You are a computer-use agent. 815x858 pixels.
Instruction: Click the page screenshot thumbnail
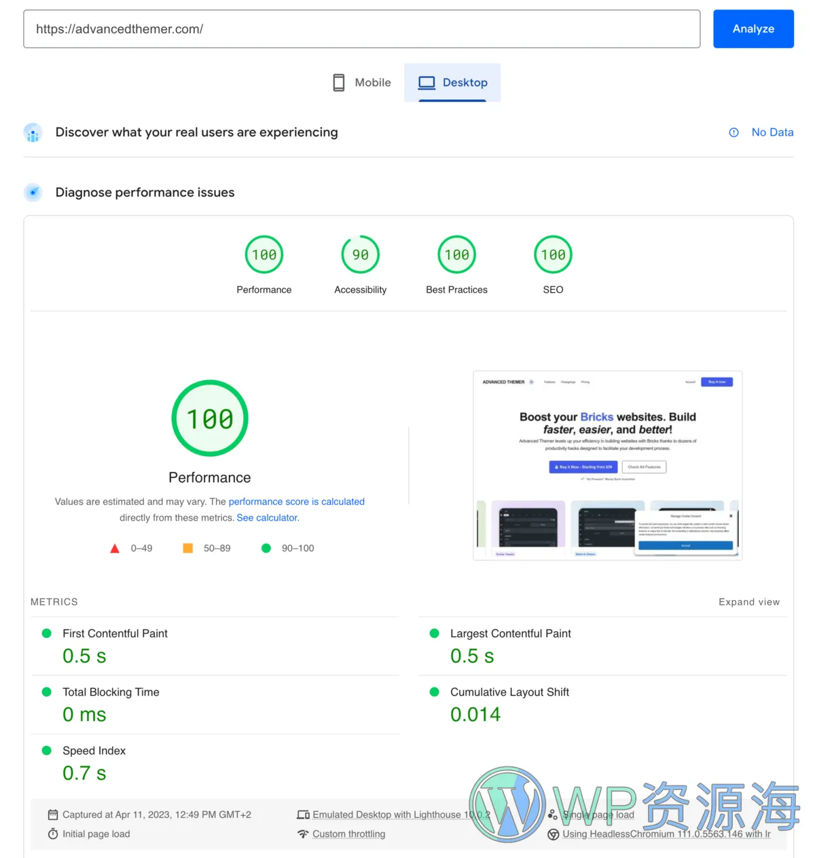click(608, 465)
